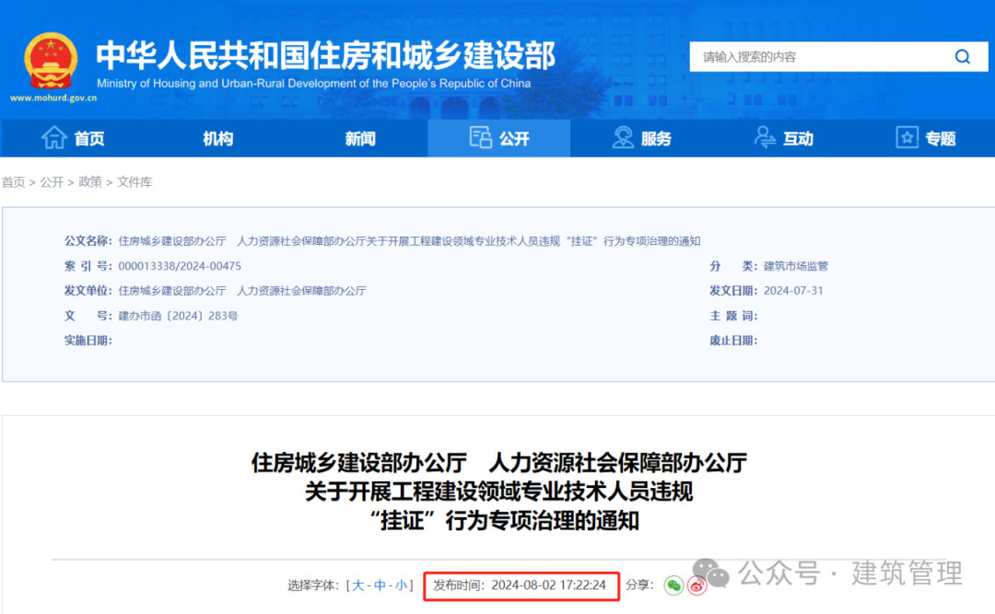Switch to the 机构 navigation tab
Viewport: 995px width, 614px height.
(x=217, y=137)
